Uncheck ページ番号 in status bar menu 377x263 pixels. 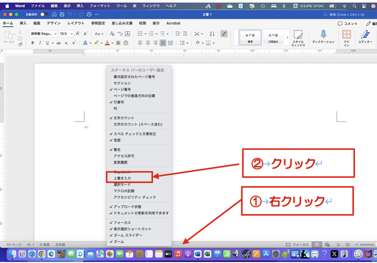[123, 89]
